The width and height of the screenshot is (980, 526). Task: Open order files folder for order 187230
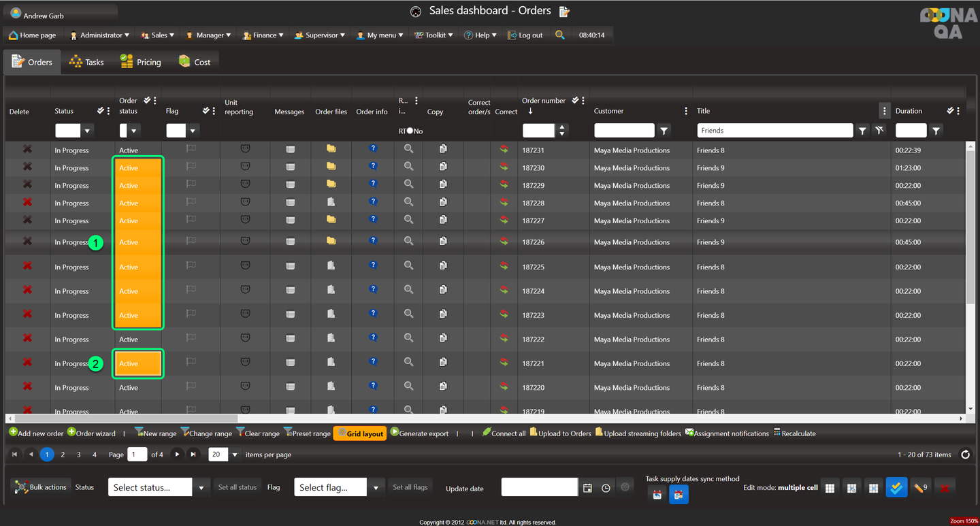pyautogui.click(x=331, y=167)
